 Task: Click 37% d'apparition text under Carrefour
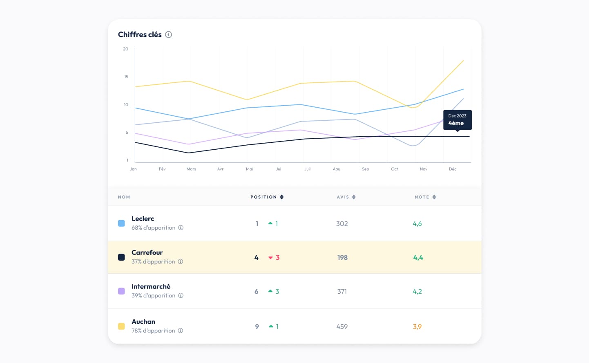coord(153,261)
